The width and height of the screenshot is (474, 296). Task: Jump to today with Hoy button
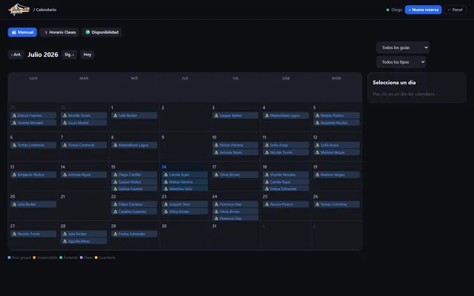[87, 55]
